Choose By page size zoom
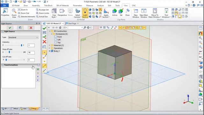The height and width of the screenshot is (115, 204). click(42, 10)
